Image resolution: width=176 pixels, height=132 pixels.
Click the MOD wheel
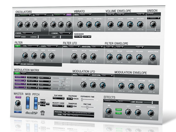tap(28, 103)
